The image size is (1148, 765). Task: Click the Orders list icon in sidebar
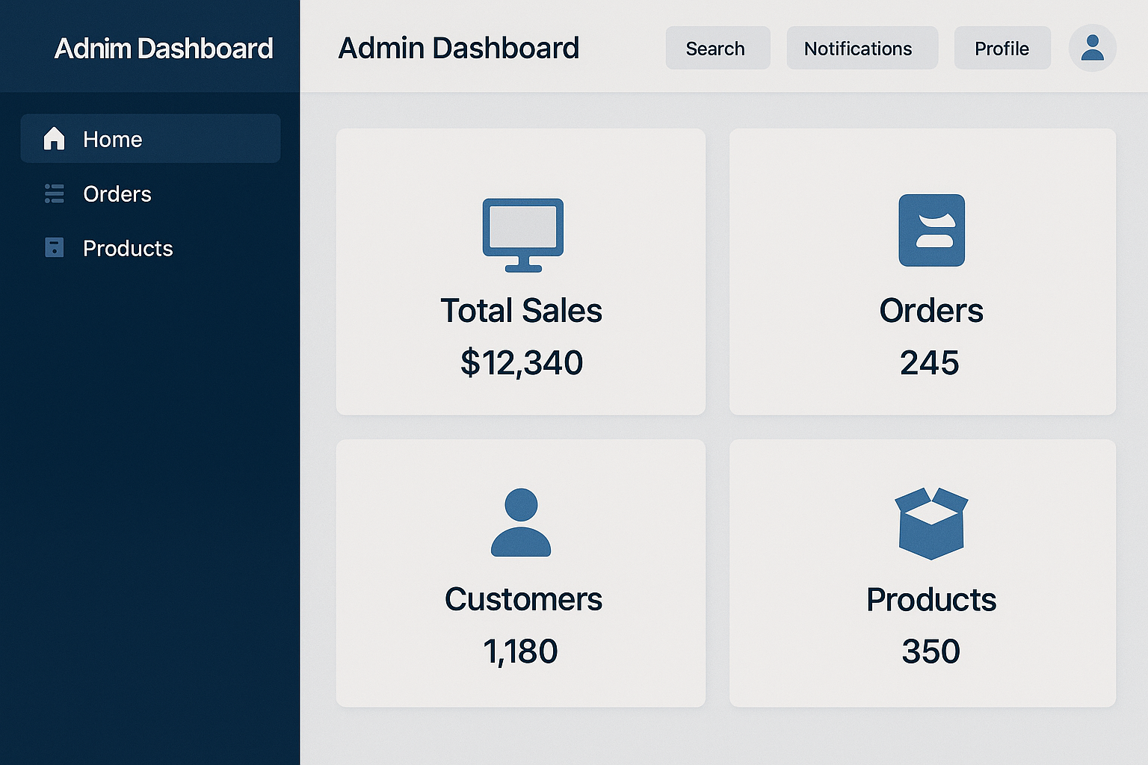pos(54,193)
